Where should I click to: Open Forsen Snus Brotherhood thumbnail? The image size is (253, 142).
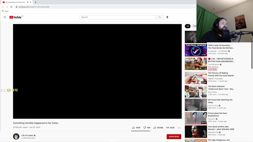click(196, 118)
